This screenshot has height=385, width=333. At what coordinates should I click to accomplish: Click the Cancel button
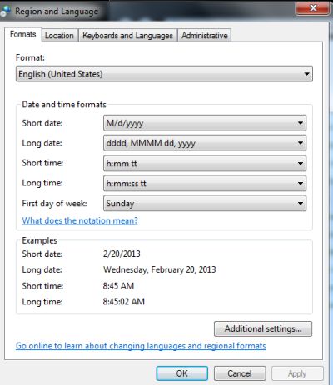click(x=240, y=373)
